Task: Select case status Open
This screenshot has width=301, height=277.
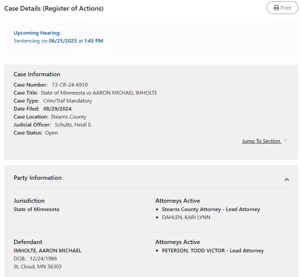Action: 52,133
